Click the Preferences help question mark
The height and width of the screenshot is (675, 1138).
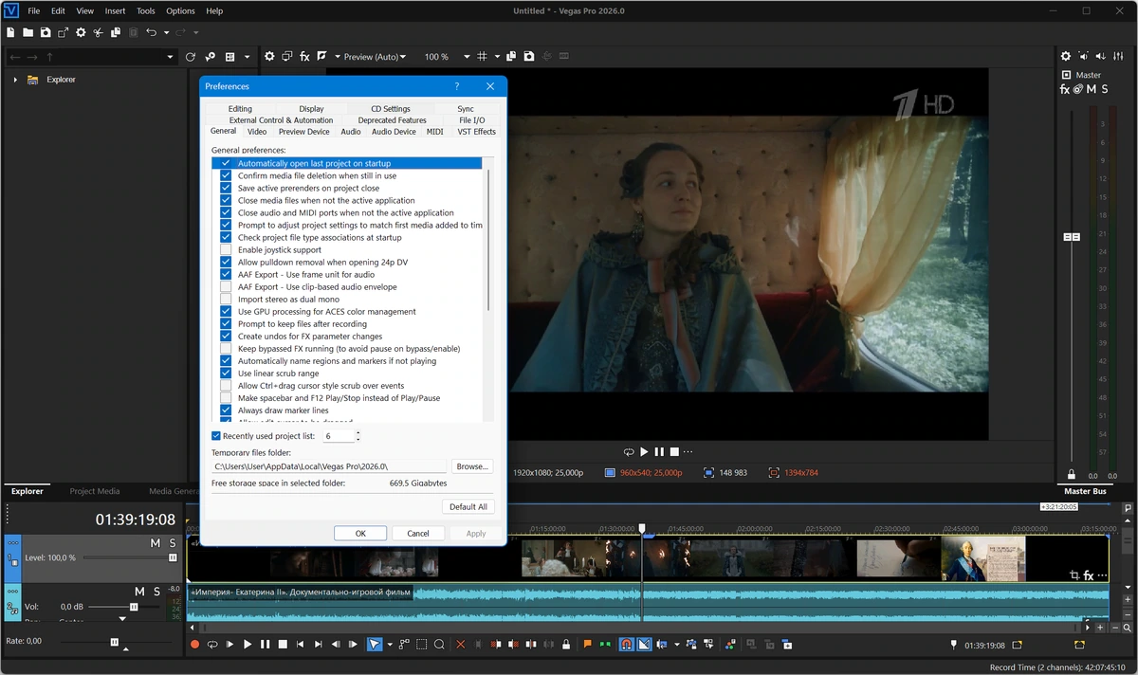457,86
